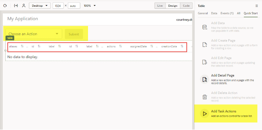
Task: Open the Table panel hamburger menu
Action: [x=257, y=6]
